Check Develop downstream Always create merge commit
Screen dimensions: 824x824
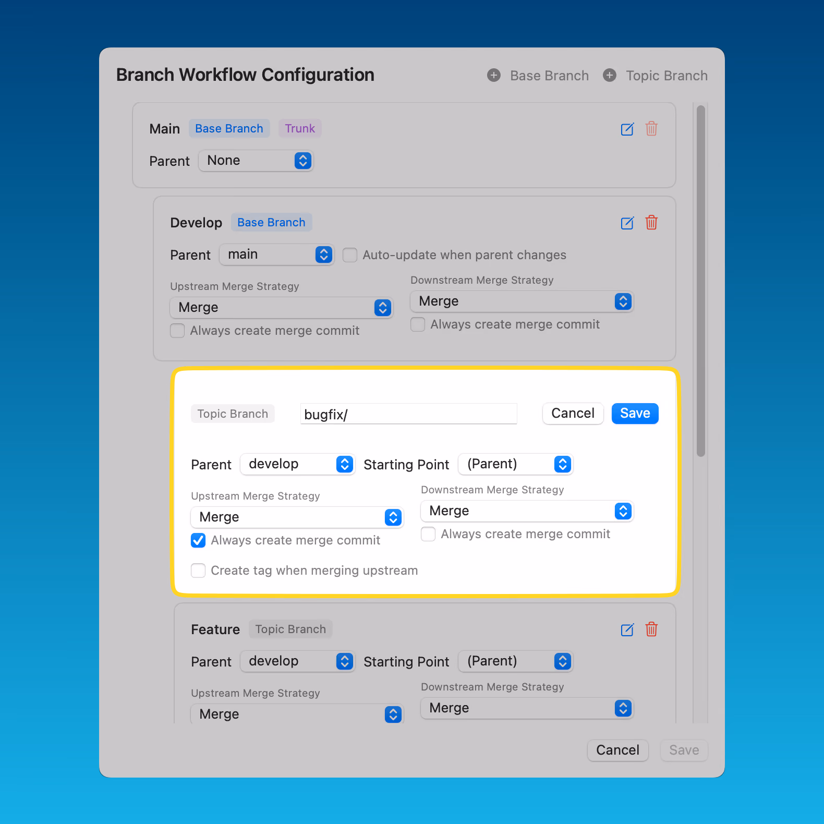[x=418, y=324]
